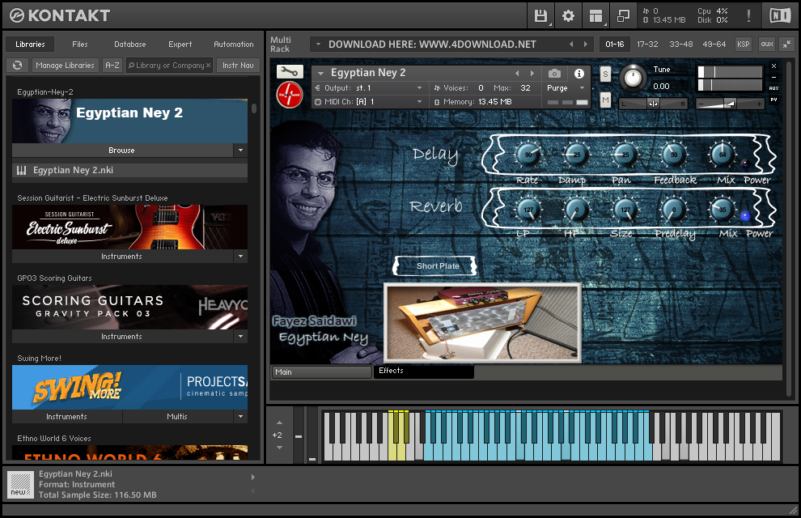Click the KSP script button
Screen dimensions: 801x518
744,45
